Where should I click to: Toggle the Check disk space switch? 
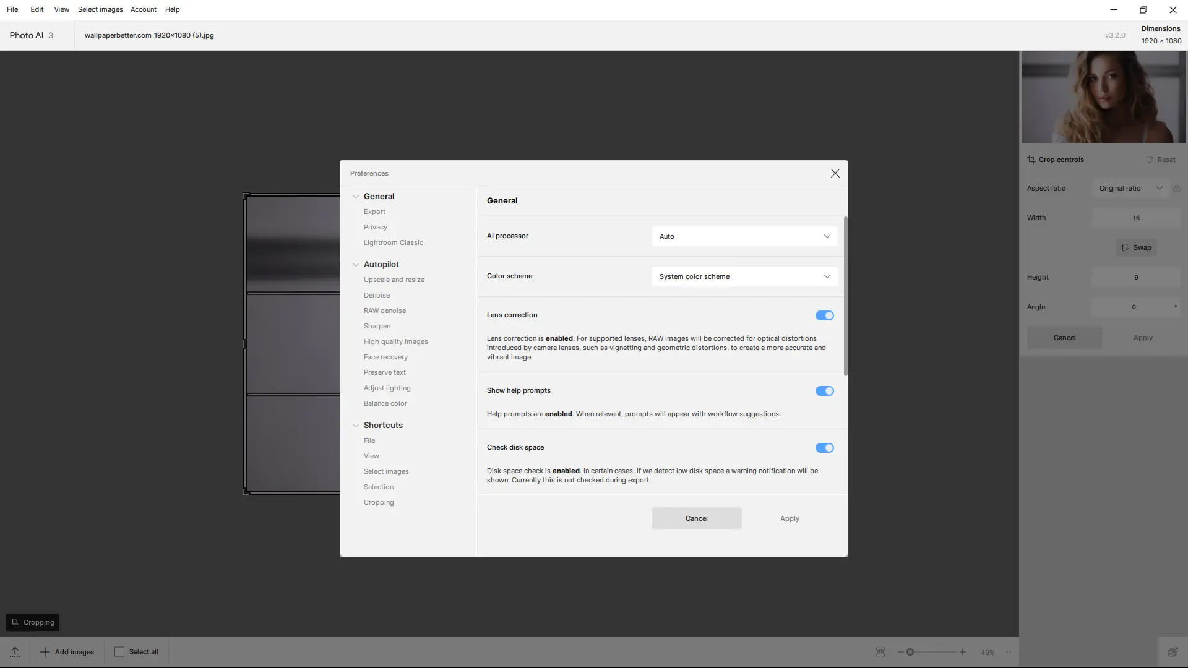coord(824,448)
